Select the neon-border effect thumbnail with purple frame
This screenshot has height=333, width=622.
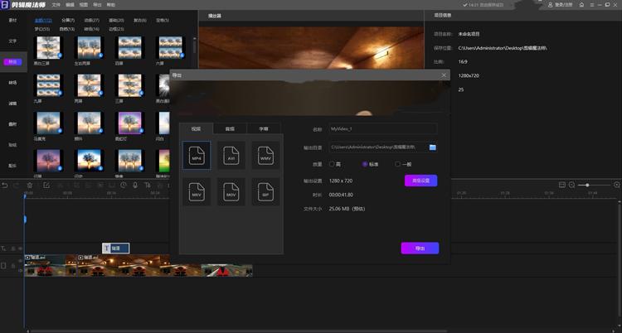tap(129, 123)
